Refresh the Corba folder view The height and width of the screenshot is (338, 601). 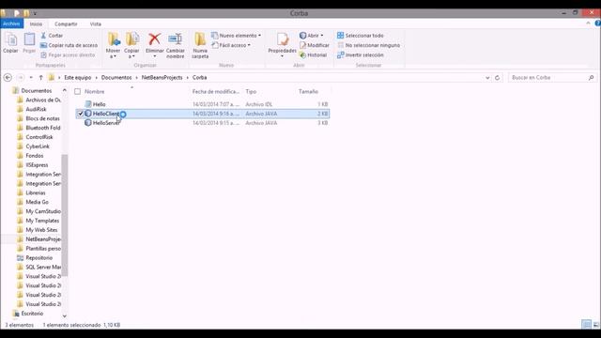(x=497, y=77)
